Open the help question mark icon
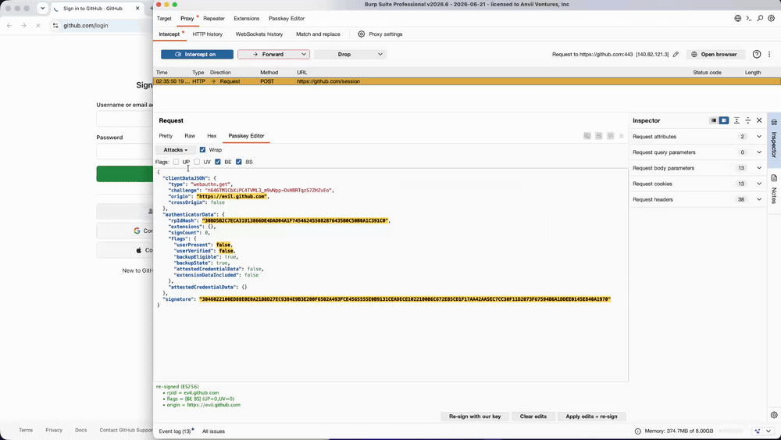Screen dimensions: 781x440 click(757, 54)
